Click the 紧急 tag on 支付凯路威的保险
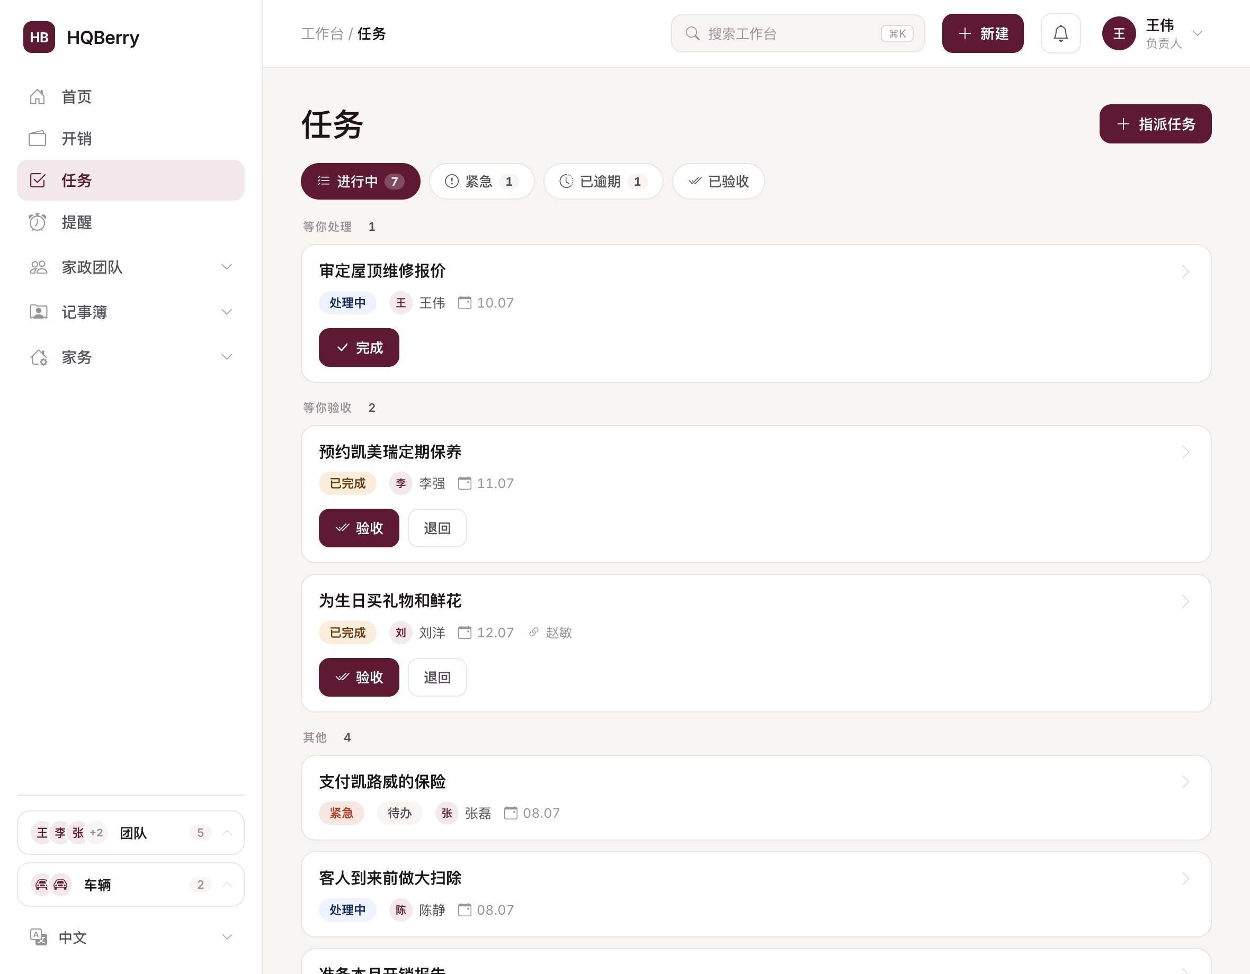Screen dimensions: 1250x974 click(342, 813)
